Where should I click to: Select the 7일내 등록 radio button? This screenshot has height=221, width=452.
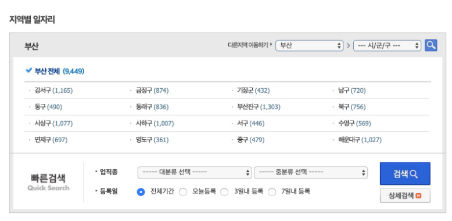click(x=272, y=192)
